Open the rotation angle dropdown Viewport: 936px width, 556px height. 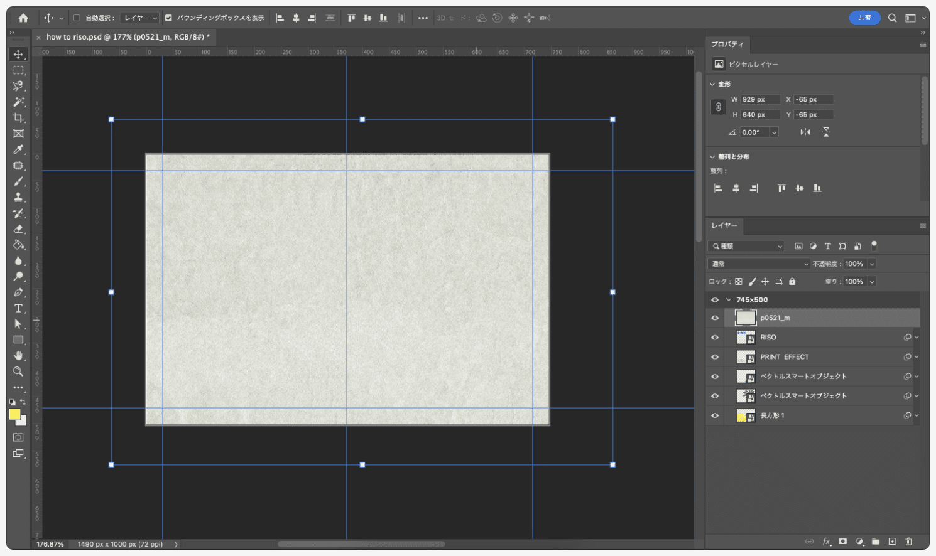pyautogui.click(x=774, y=132)
